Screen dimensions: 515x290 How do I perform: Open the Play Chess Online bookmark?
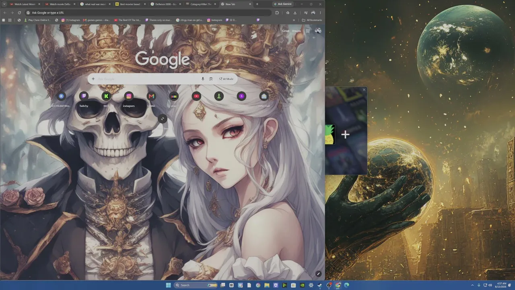37,20
